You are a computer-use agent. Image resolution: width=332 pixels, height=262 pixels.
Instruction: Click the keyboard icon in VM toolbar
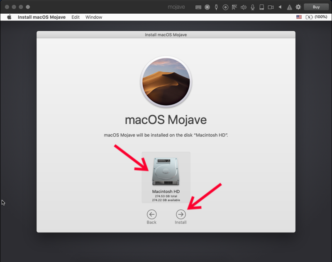(x=198, y=7)
